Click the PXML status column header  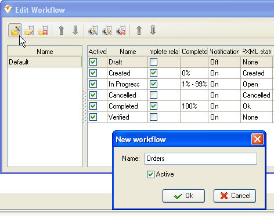coord(257,52)
